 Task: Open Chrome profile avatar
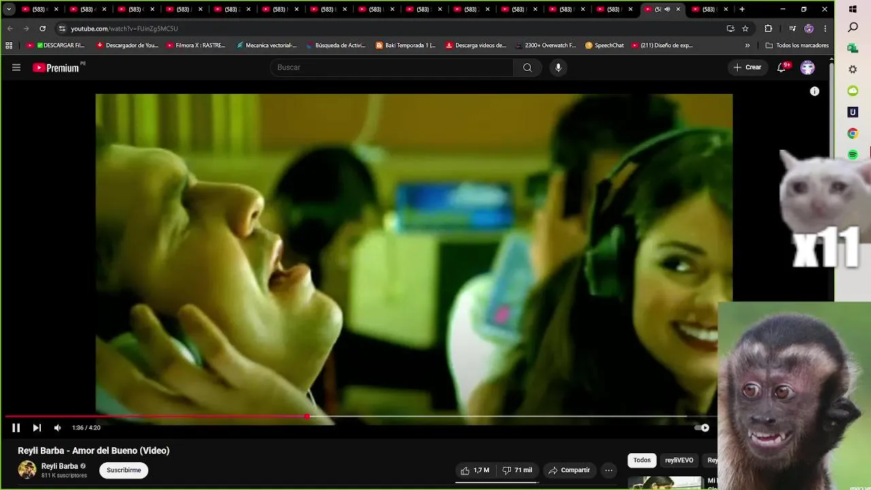pyautogui.click(x=808, y=29)
